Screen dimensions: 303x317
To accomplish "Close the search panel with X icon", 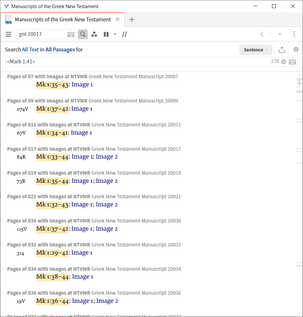I will pyautogui.click(x=296, y=49).
